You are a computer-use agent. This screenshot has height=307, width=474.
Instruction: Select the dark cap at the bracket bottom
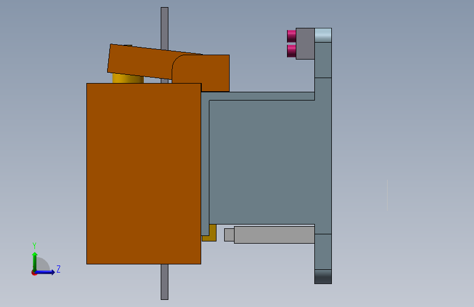click(x=323, y=276)
